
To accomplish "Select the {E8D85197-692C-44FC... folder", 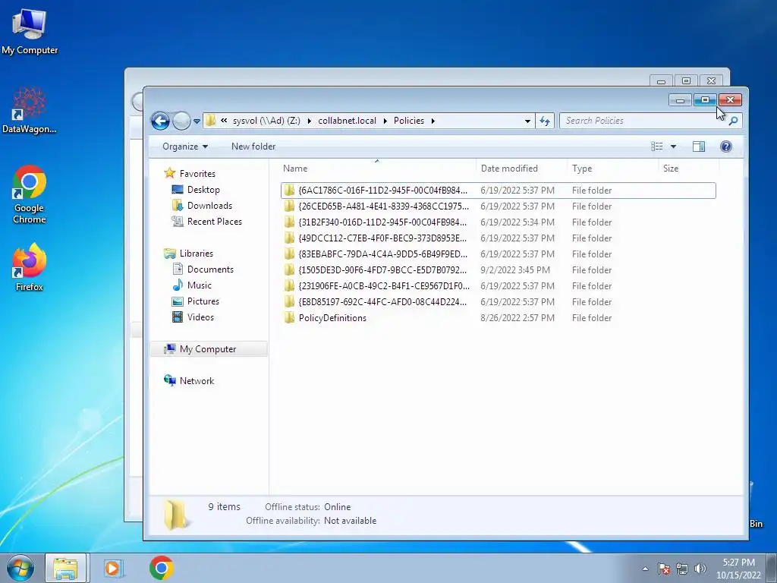I will (x=498, y=302).
